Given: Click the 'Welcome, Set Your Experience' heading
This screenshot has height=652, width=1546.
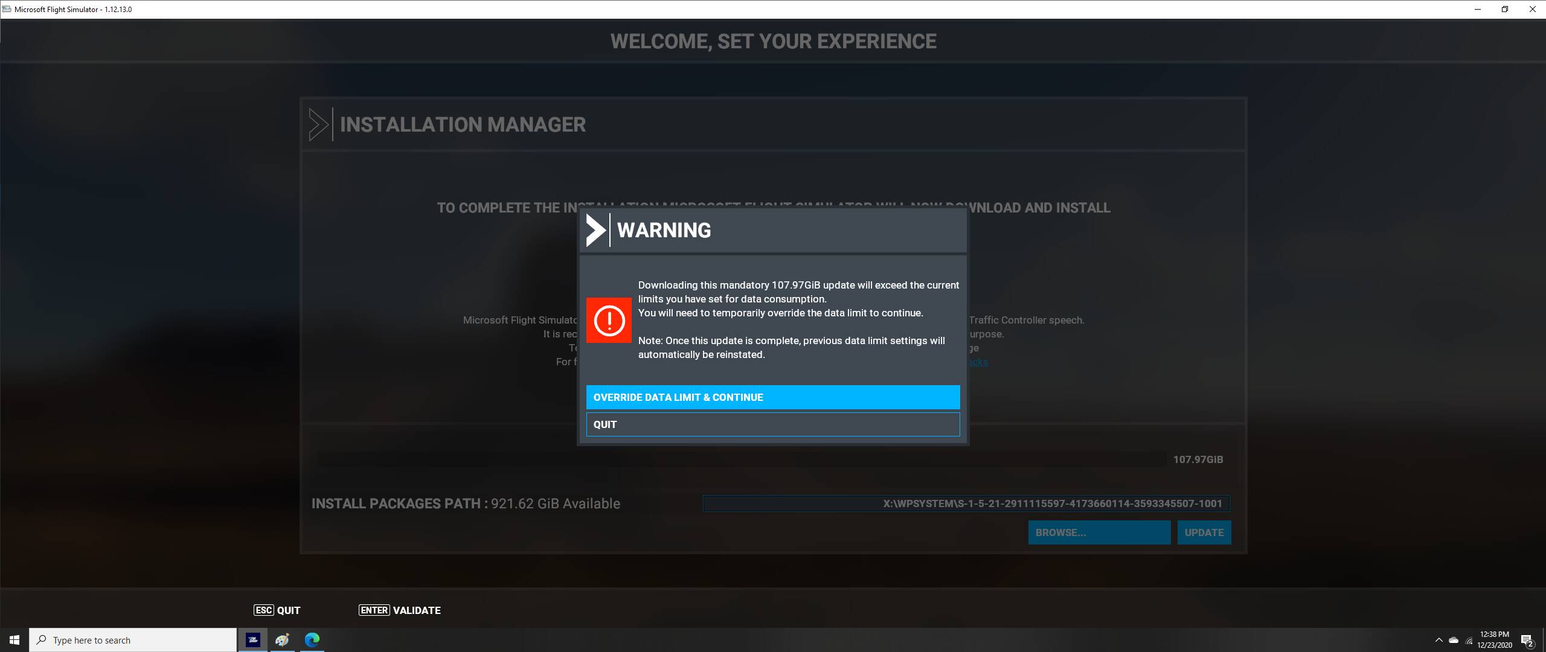Looking at the screenshot, I should [773, 41].
